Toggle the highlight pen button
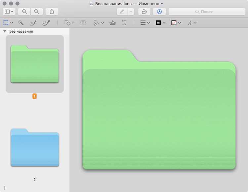Viewport: 248px width, 192px height. 122,12
